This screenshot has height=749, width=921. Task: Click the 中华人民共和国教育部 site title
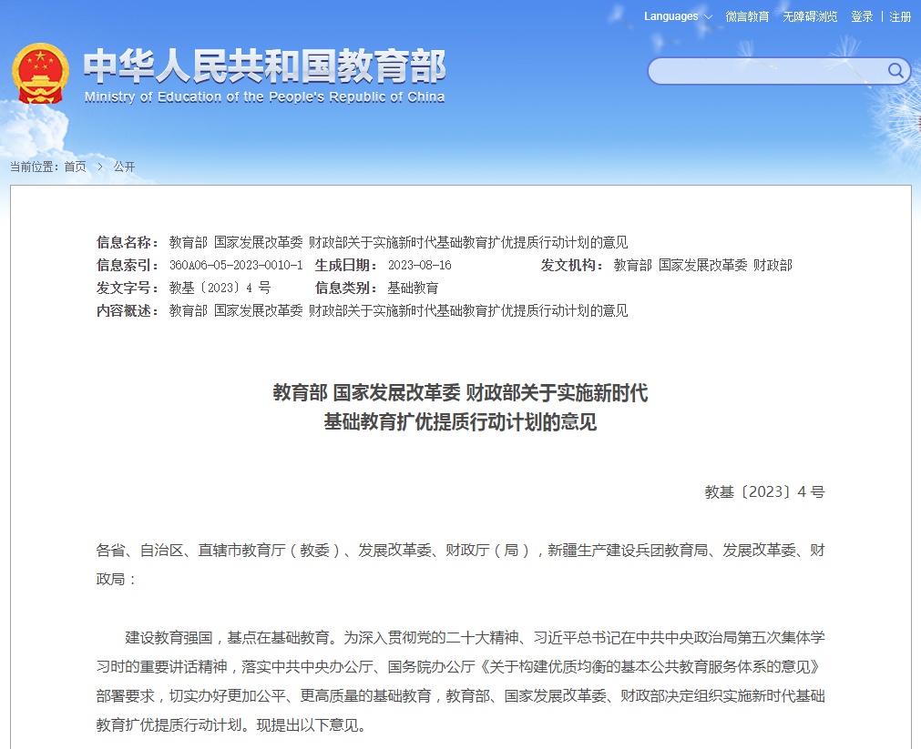(264, 66)
